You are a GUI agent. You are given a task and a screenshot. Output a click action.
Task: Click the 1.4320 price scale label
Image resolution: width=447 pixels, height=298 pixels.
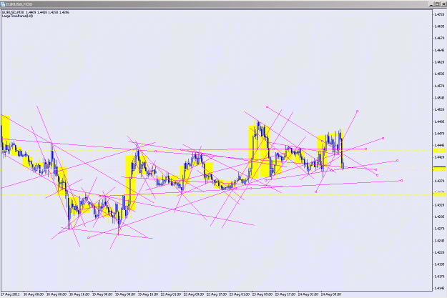[439, 205]
